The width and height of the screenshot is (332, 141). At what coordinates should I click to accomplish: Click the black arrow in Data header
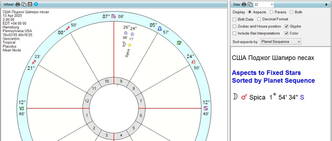(327, 4)
